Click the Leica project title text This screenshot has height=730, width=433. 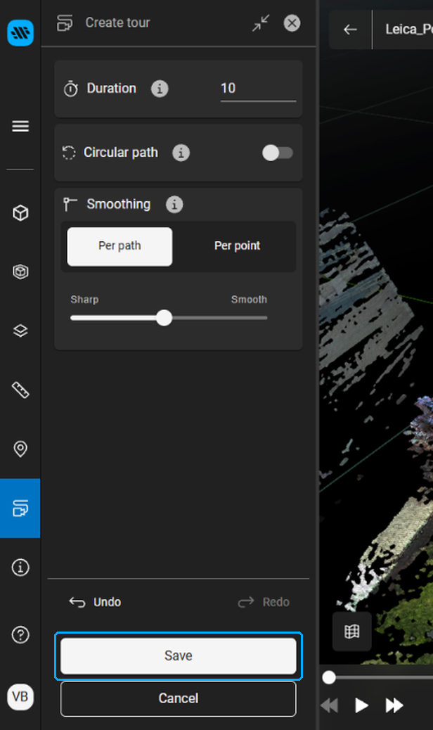click(x=409, y=30)
